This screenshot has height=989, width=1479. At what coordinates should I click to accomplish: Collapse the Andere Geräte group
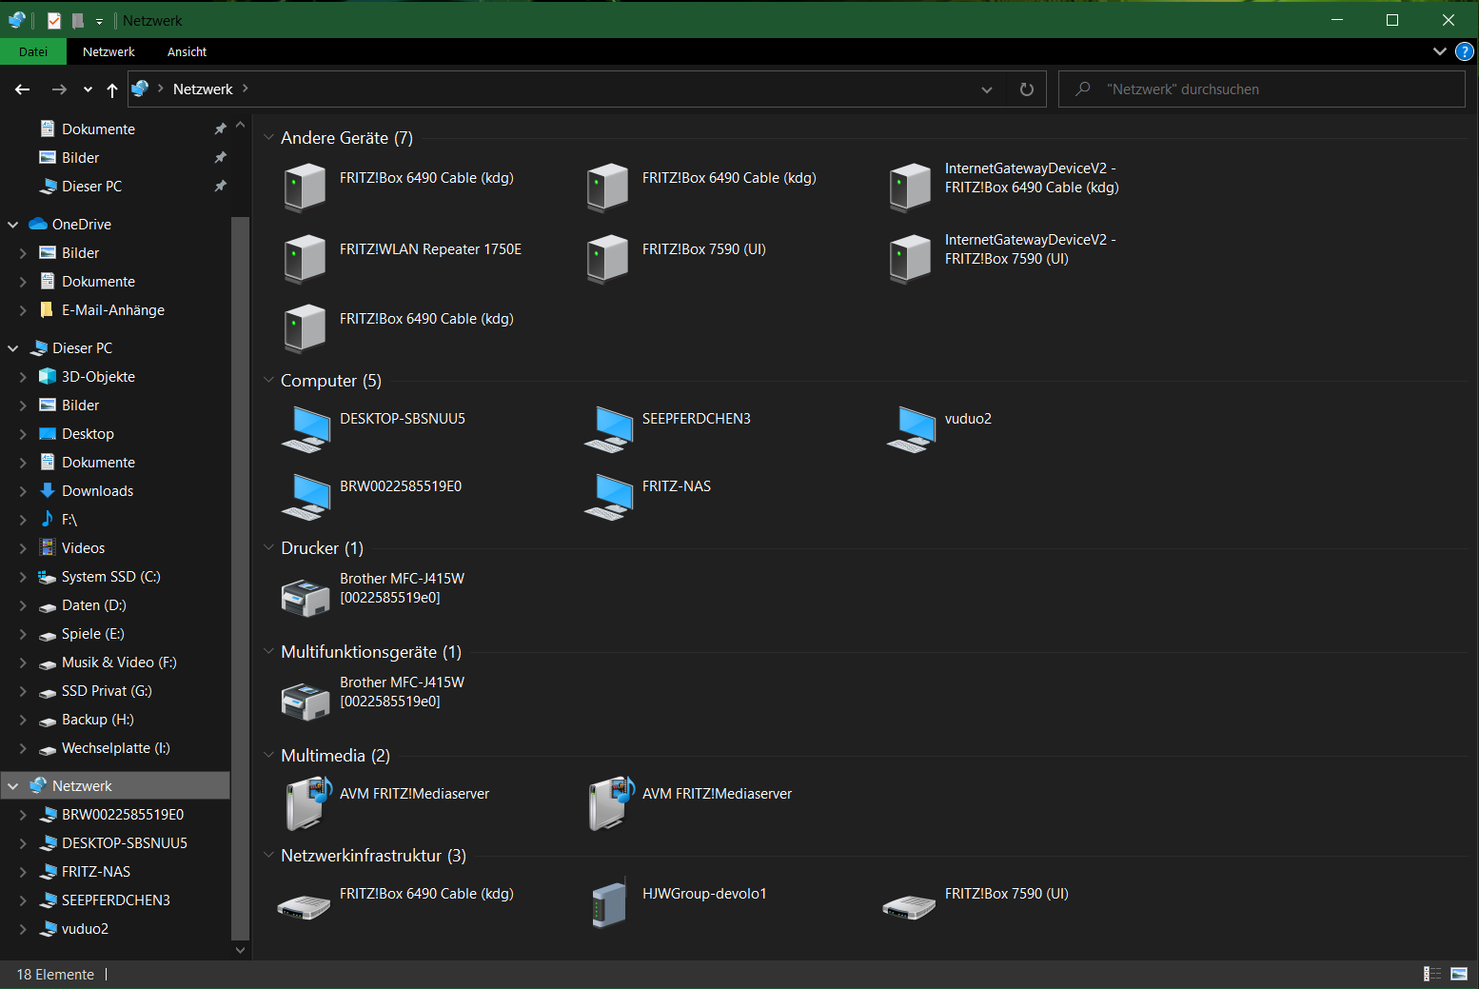pyautogui.click(x=268, y=138)
